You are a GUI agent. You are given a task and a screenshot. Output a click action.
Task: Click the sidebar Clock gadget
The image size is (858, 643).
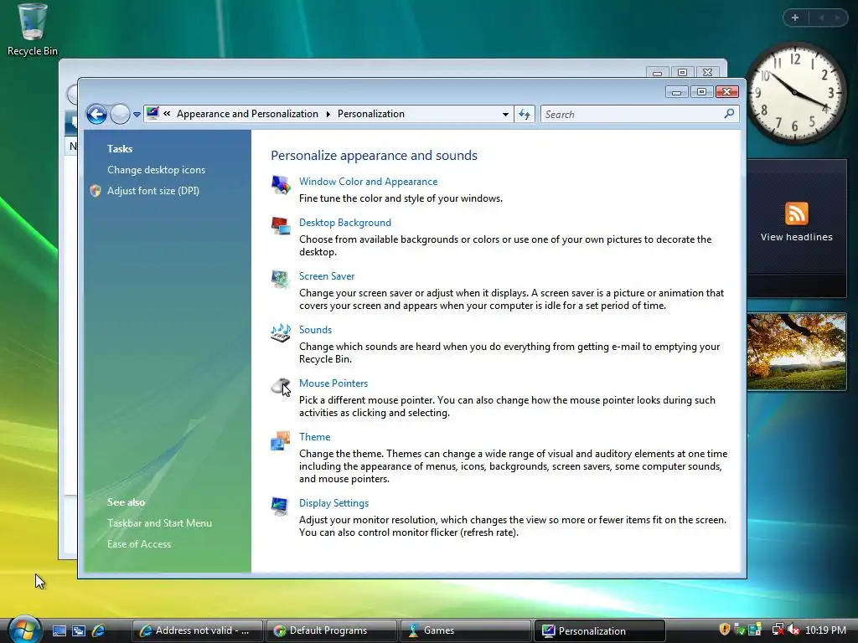coord(795,93)
